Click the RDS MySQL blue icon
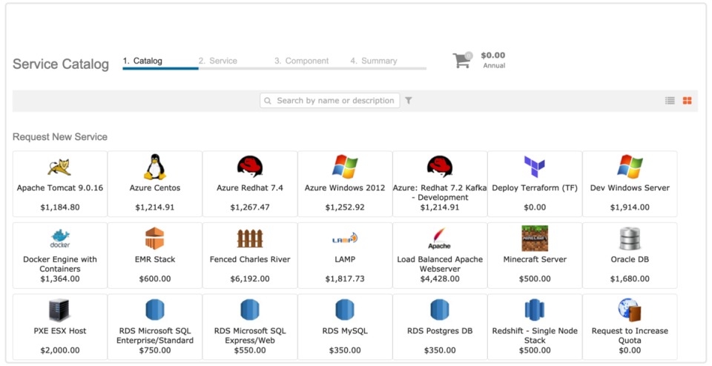 tap(345, 310)
